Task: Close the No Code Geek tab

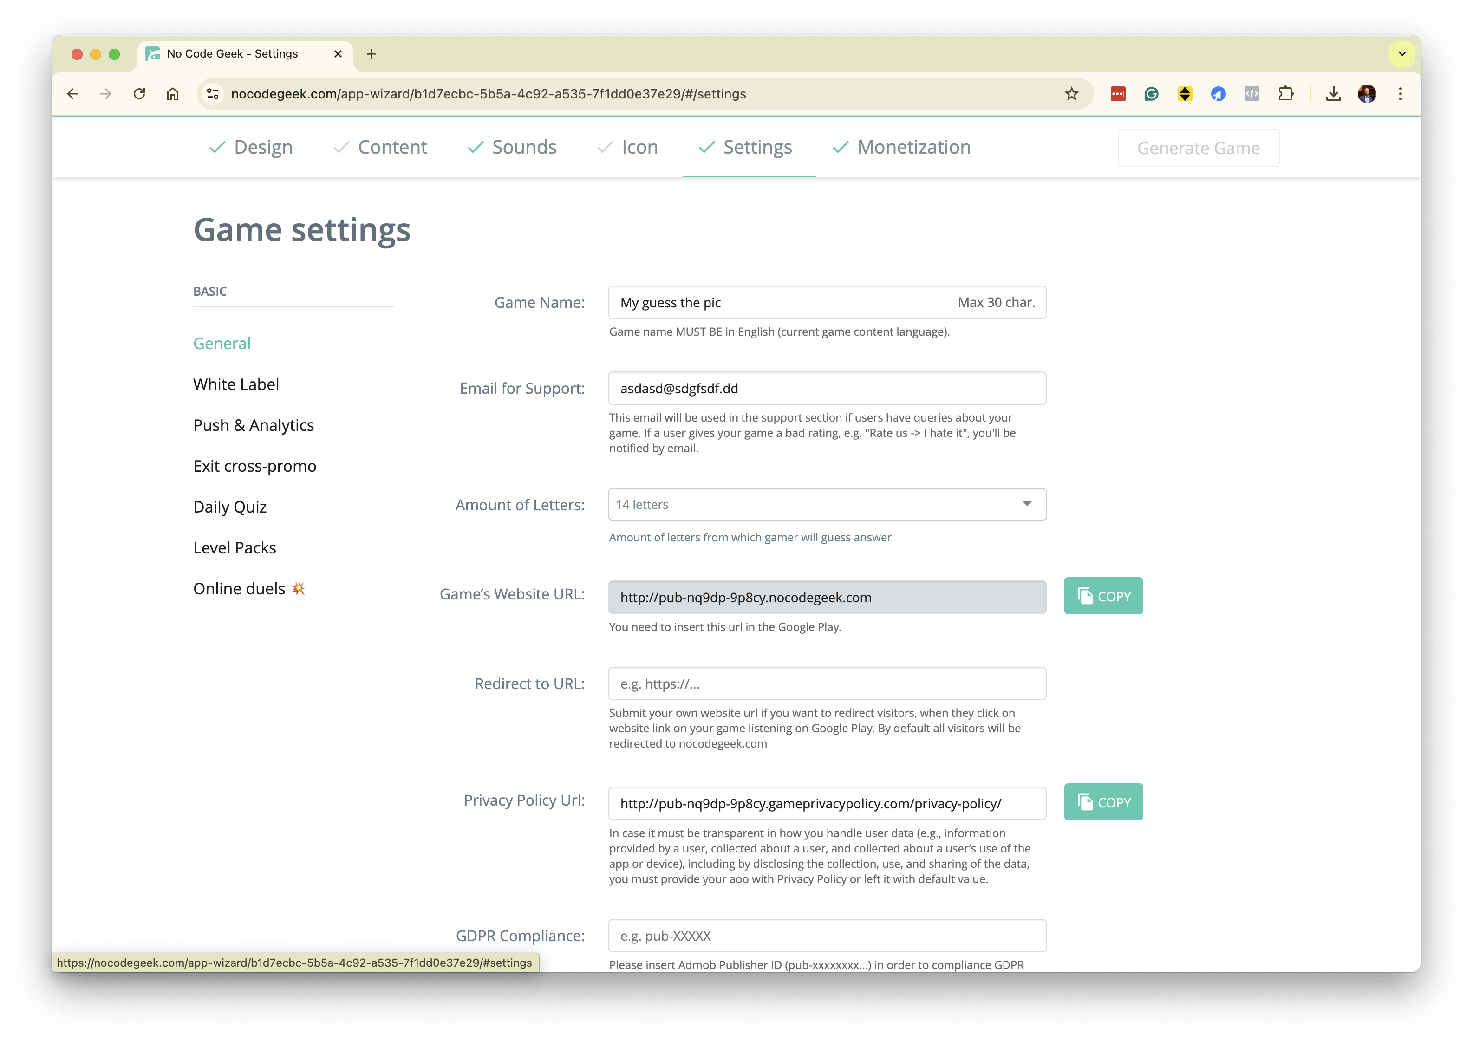Action: [x=338, y=54]
